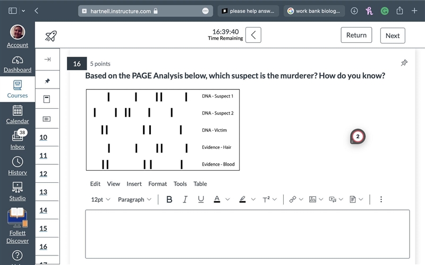Viewport: 425px width, 265px height.
Task: Apply the text color button
Action: [217, 200]
